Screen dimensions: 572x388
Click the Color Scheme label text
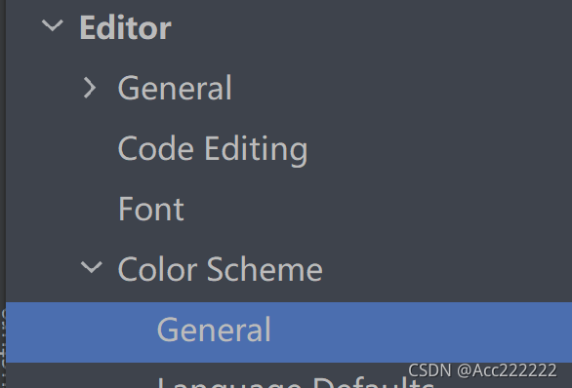click(x=221, y=269)
